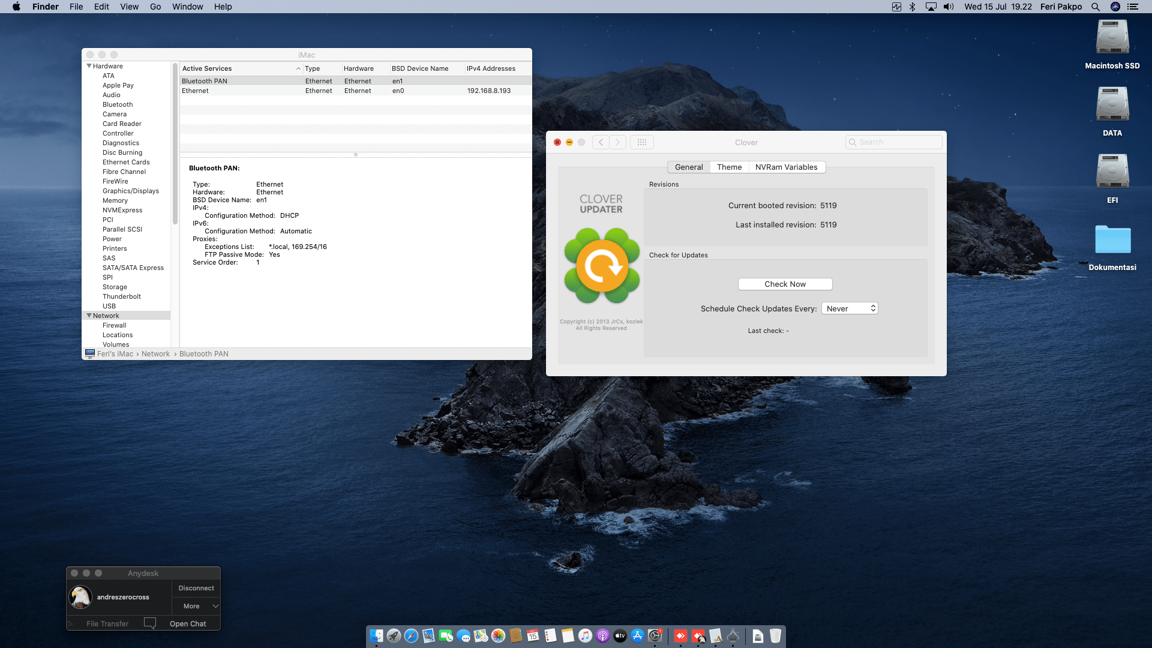Switch to Theme tab in Clover
Screen dimensions: 1152x648
(x=729, y=167)
